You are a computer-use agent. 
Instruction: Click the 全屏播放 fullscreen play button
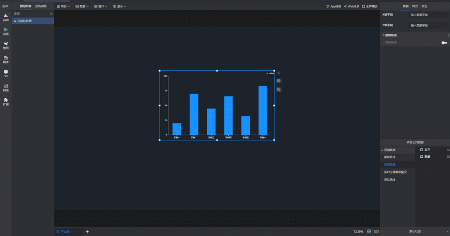370,6
